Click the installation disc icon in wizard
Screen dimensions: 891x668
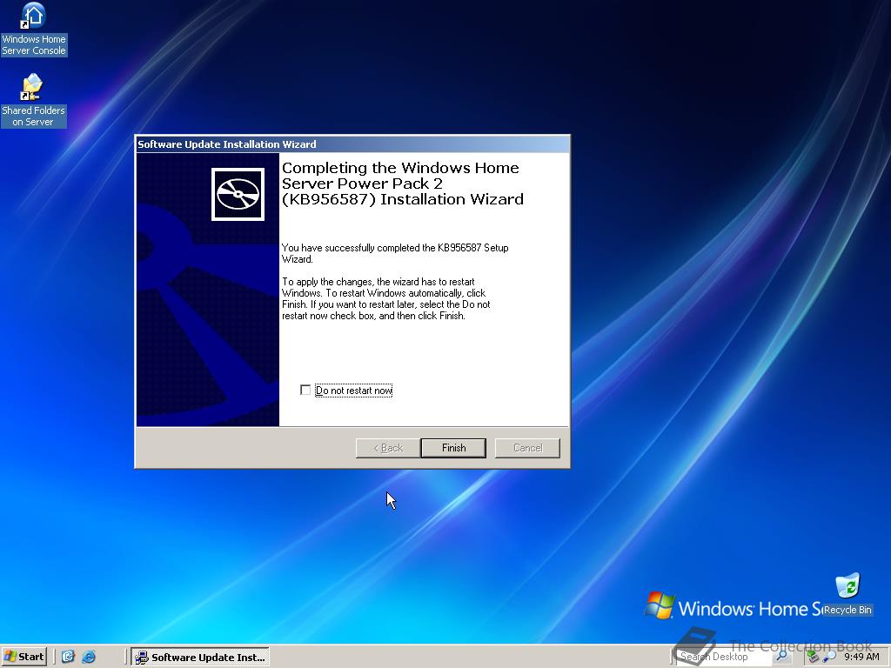click(238, 194)
